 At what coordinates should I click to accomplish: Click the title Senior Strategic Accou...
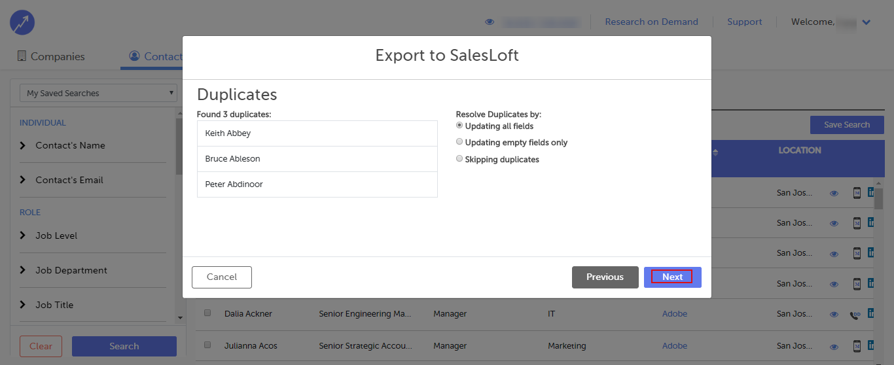tap(365, 346)
